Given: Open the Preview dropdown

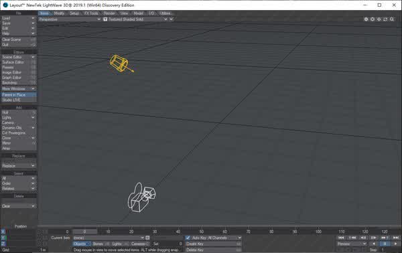Looking at the screenshot, I should [352, 244].
